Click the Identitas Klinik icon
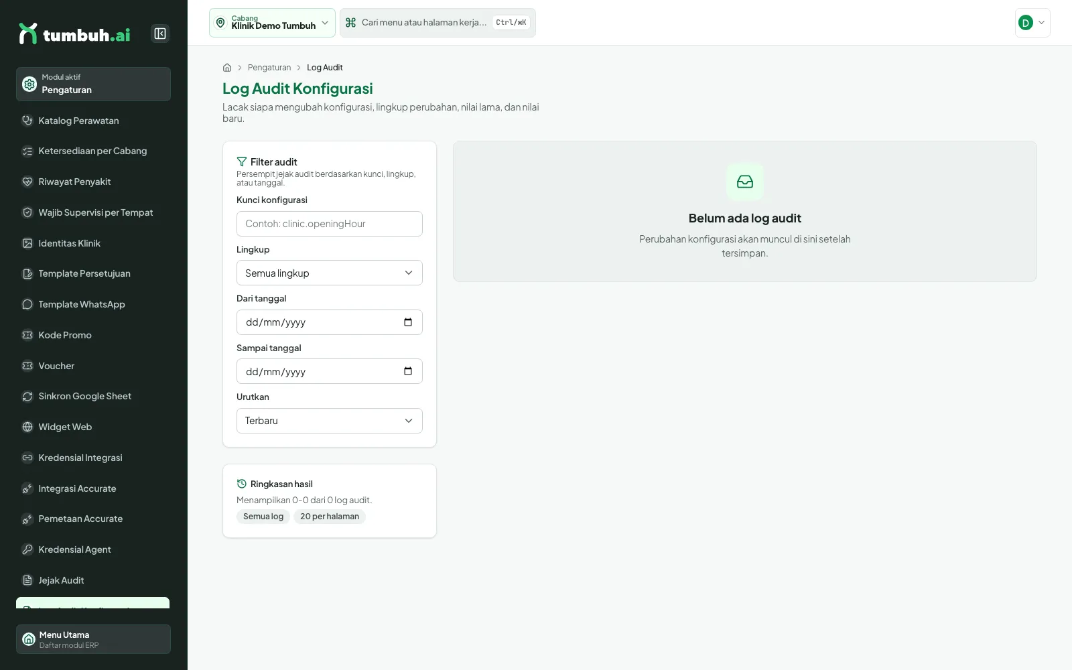Screen dimensions: 1072x670 (27, 243)
